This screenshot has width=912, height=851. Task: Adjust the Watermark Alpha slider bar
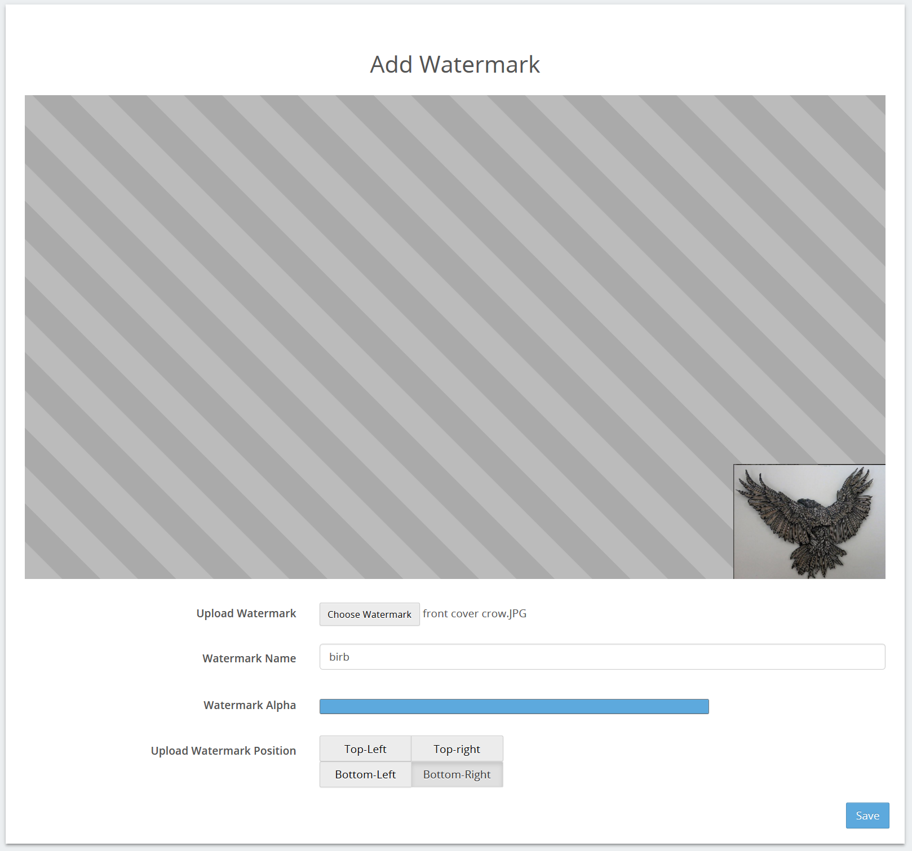pyautogui.click(x=514, y=706)
